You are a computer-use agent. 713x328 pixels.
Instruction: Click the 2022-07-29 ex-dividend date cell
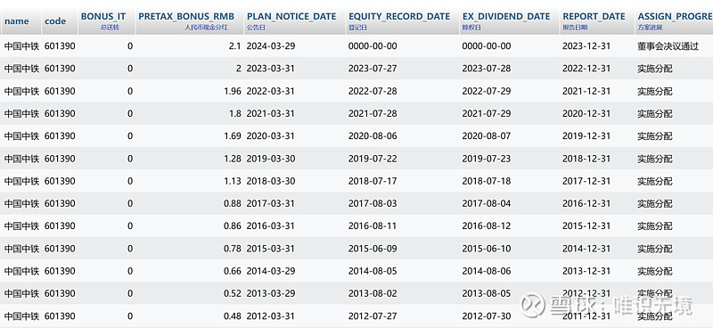coord(487,91)
